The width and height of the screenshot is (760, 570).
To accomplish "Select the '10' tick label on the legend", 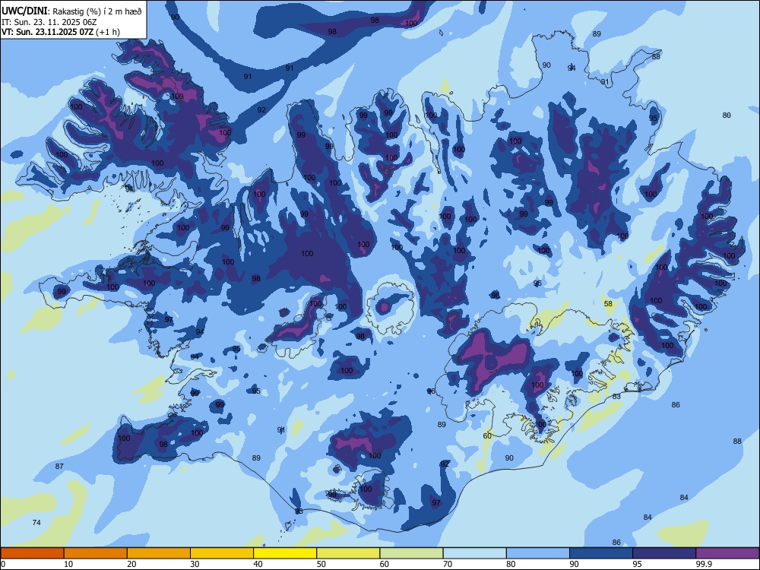I will (68, 564).
